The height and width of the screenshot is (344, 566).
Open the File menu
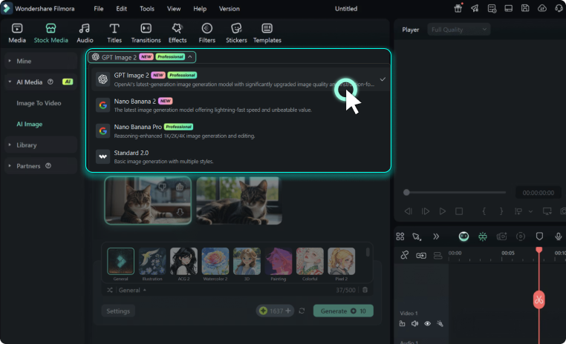(99, 9)
